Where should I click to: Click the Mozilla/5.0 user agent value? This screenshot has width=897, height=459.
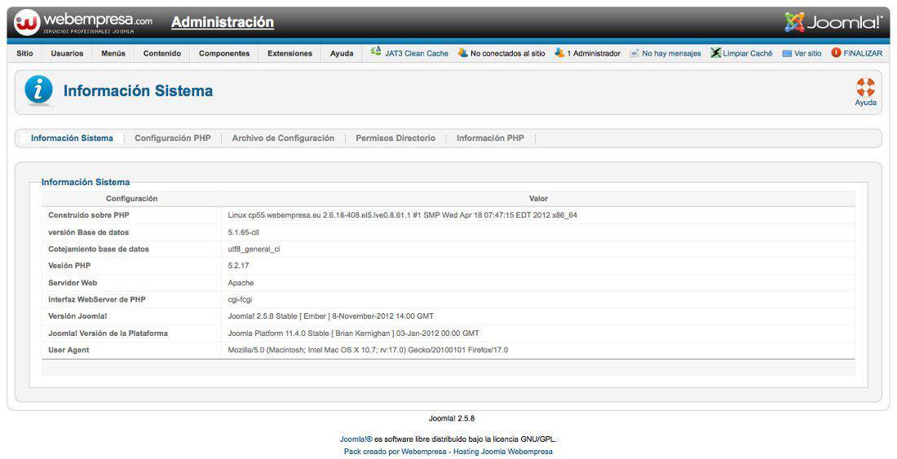[368, 350]
